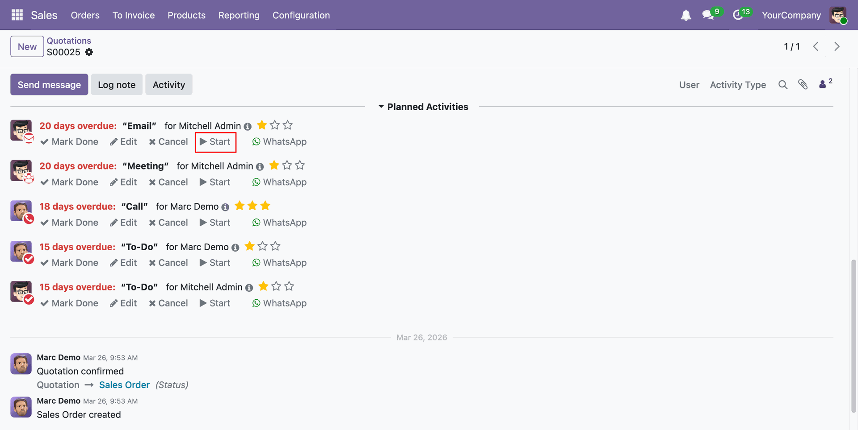Set second star on Meeting activity
858x430 pixels.
(x=287, y=165)
